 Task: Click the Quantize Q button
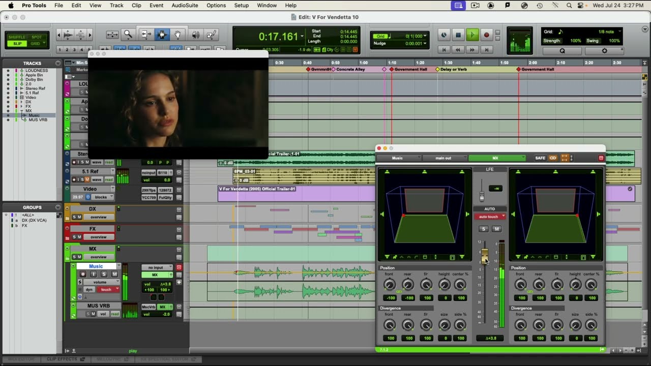[x=562, y=51]
